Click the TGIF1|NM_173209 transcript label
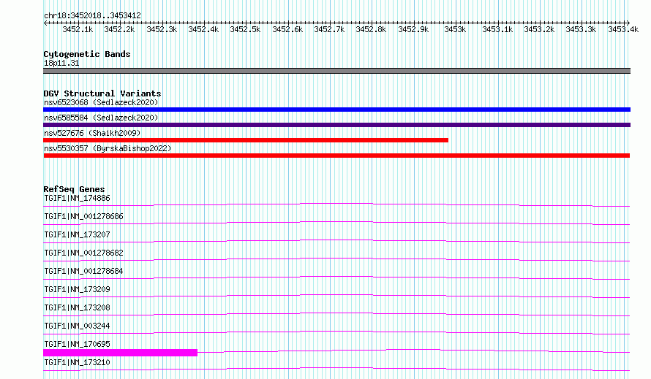The height and width of the screenshot is (379, 651). tap(77, 289)
